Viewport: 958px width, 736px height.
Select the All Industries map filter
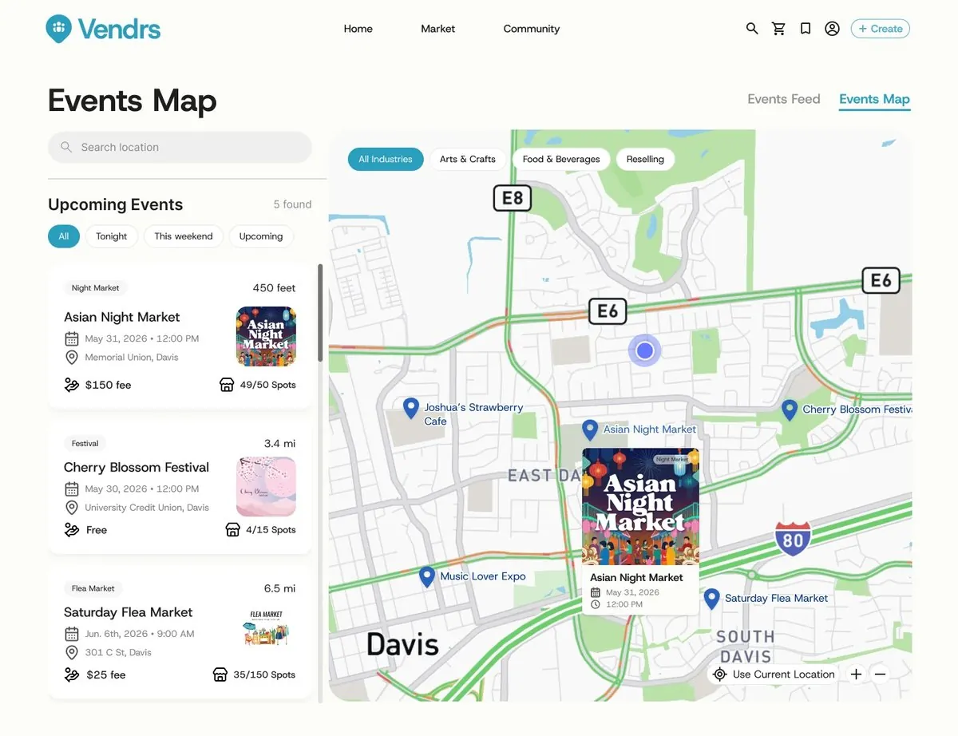pyautogui.click(x=386, y=159)
